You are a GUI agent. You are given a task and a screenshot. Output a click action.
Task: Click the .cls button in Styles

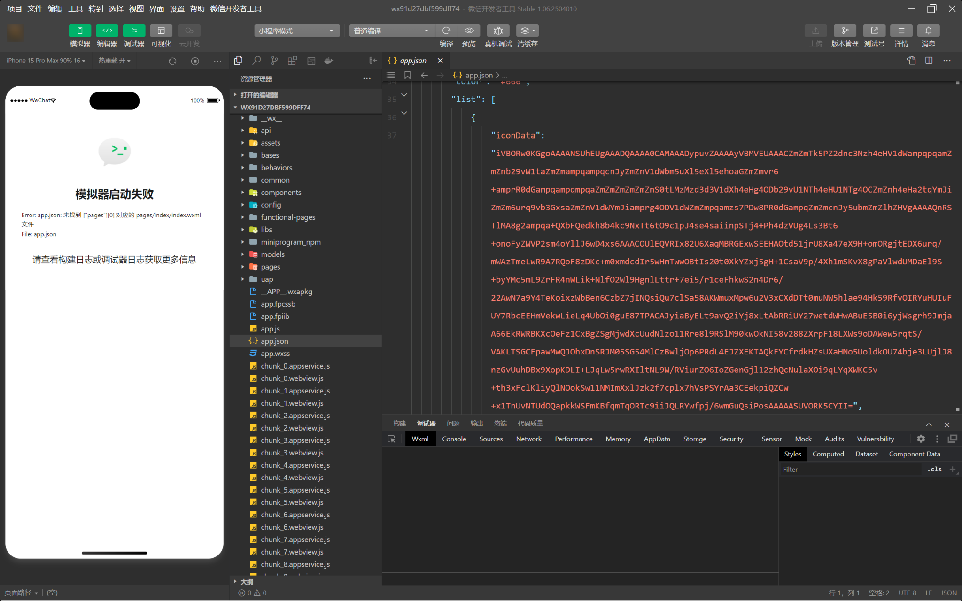[934, 469]
